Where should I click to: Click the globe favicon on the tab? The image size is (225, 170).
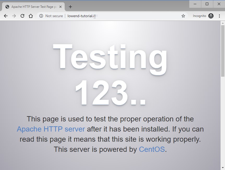(x=7, y=7)
